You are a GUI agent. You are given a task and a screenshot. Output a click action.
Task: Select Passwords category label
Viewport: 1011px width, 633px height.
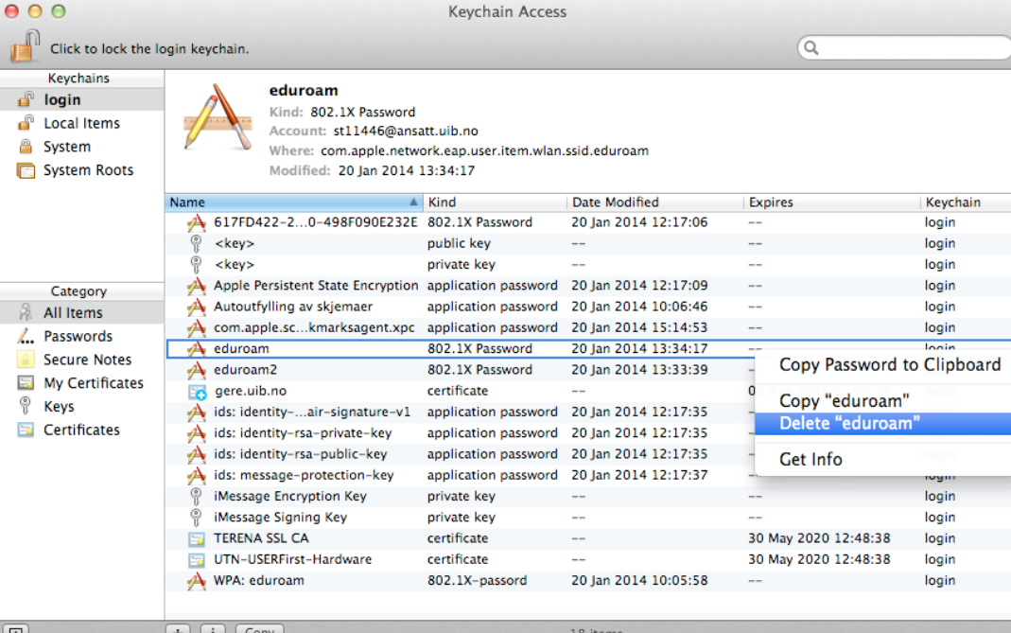pos(78,336)
